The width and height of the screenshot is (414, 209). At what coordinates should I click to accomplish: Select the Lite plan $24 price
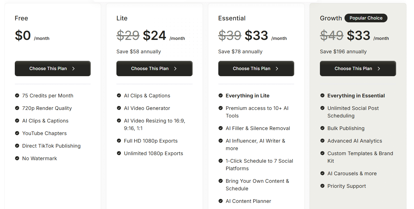pyautogui.click(x=154, y=35)
